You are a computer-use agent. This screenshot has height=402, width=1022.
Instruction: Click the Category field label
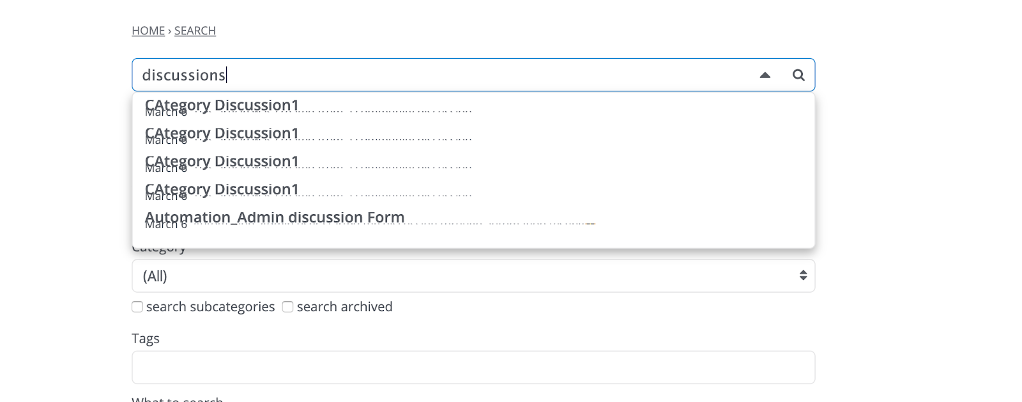pyautogui.click(x=158, y=248)
